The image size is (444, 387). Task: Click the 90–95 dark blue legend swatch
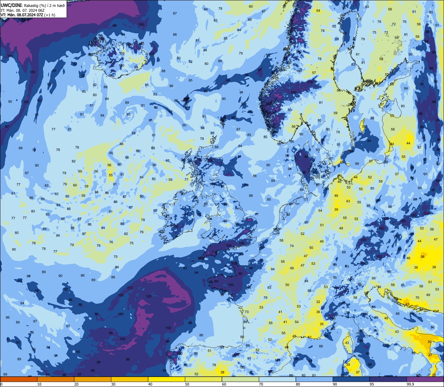click(351, 379)
